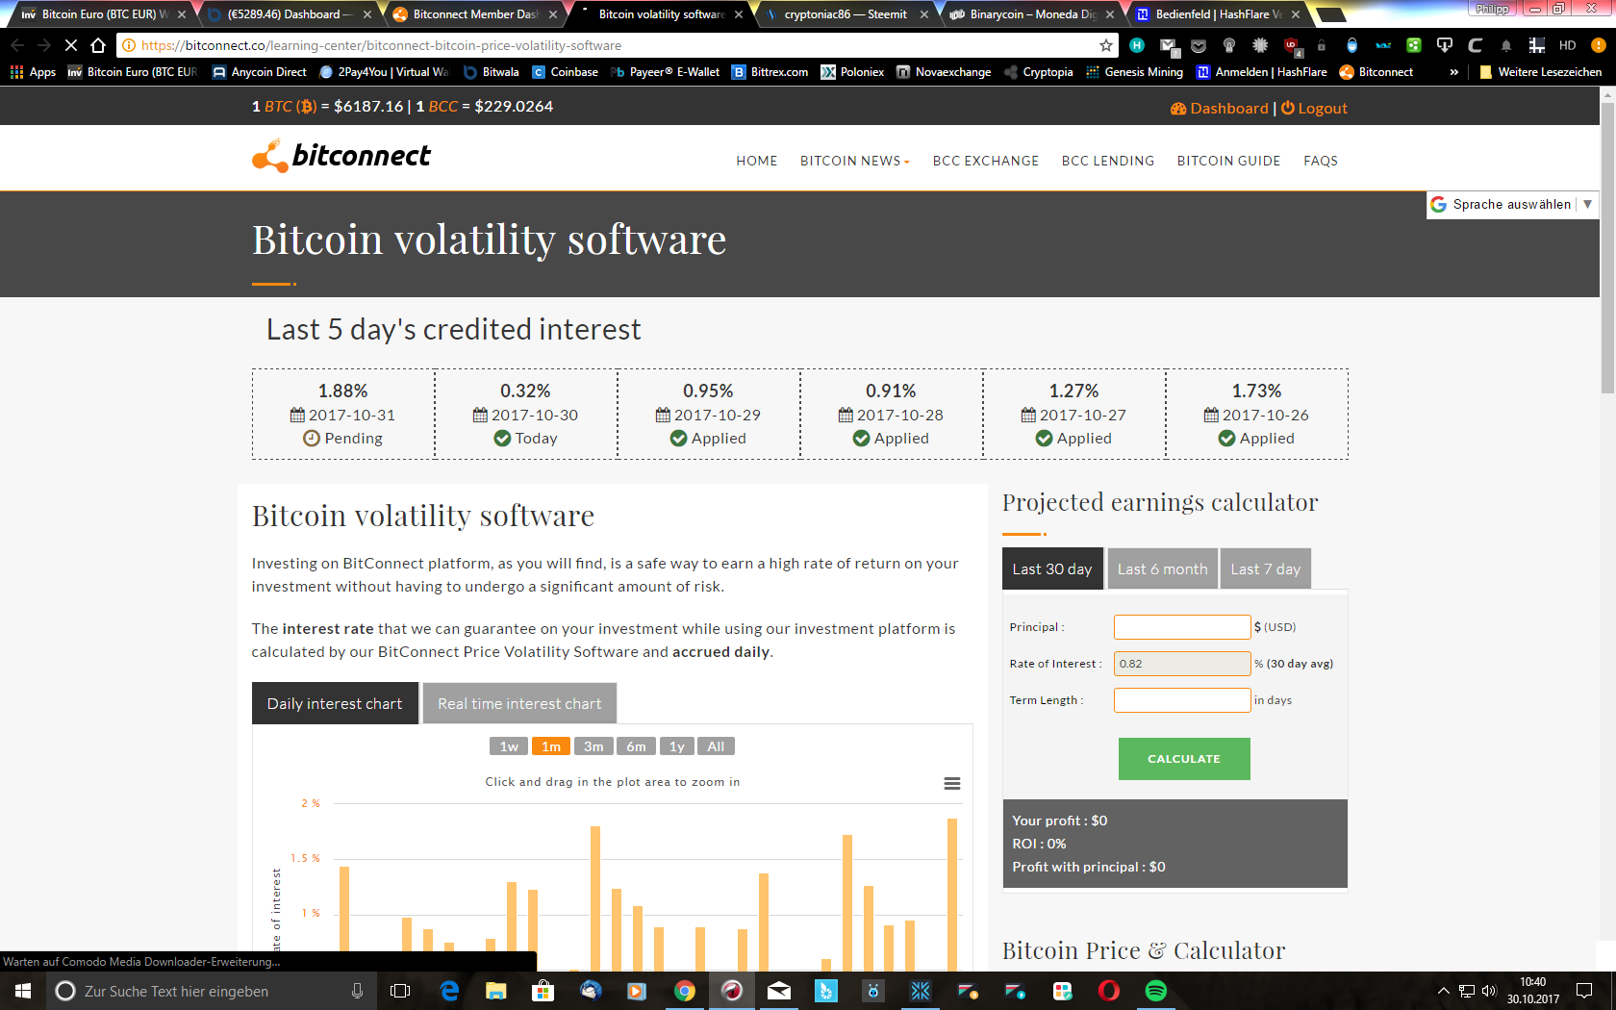Viewport: 1616px width, 1010px height.
Task: Click the 1.73% 2017-10-26 interest card
Action: (x=1256, y=415)
